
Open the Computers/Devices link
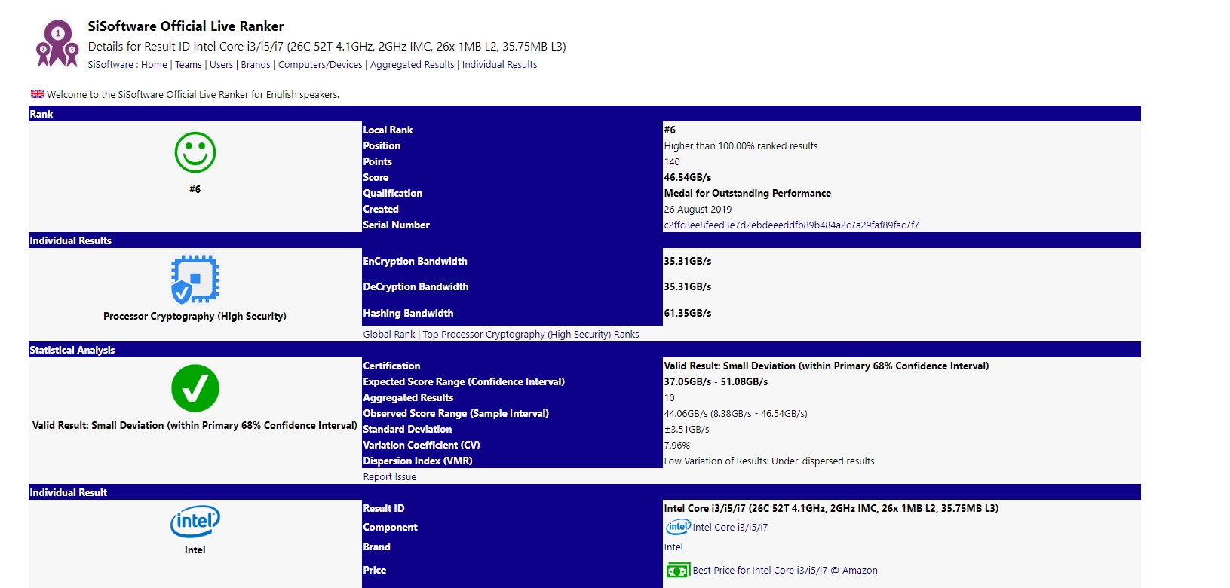click(321, 65)
